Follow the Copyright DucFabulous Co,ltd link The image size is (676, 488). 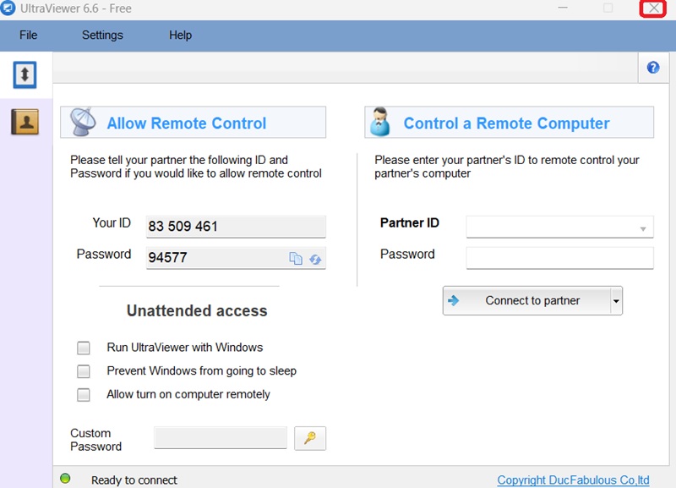pos(573,480)
